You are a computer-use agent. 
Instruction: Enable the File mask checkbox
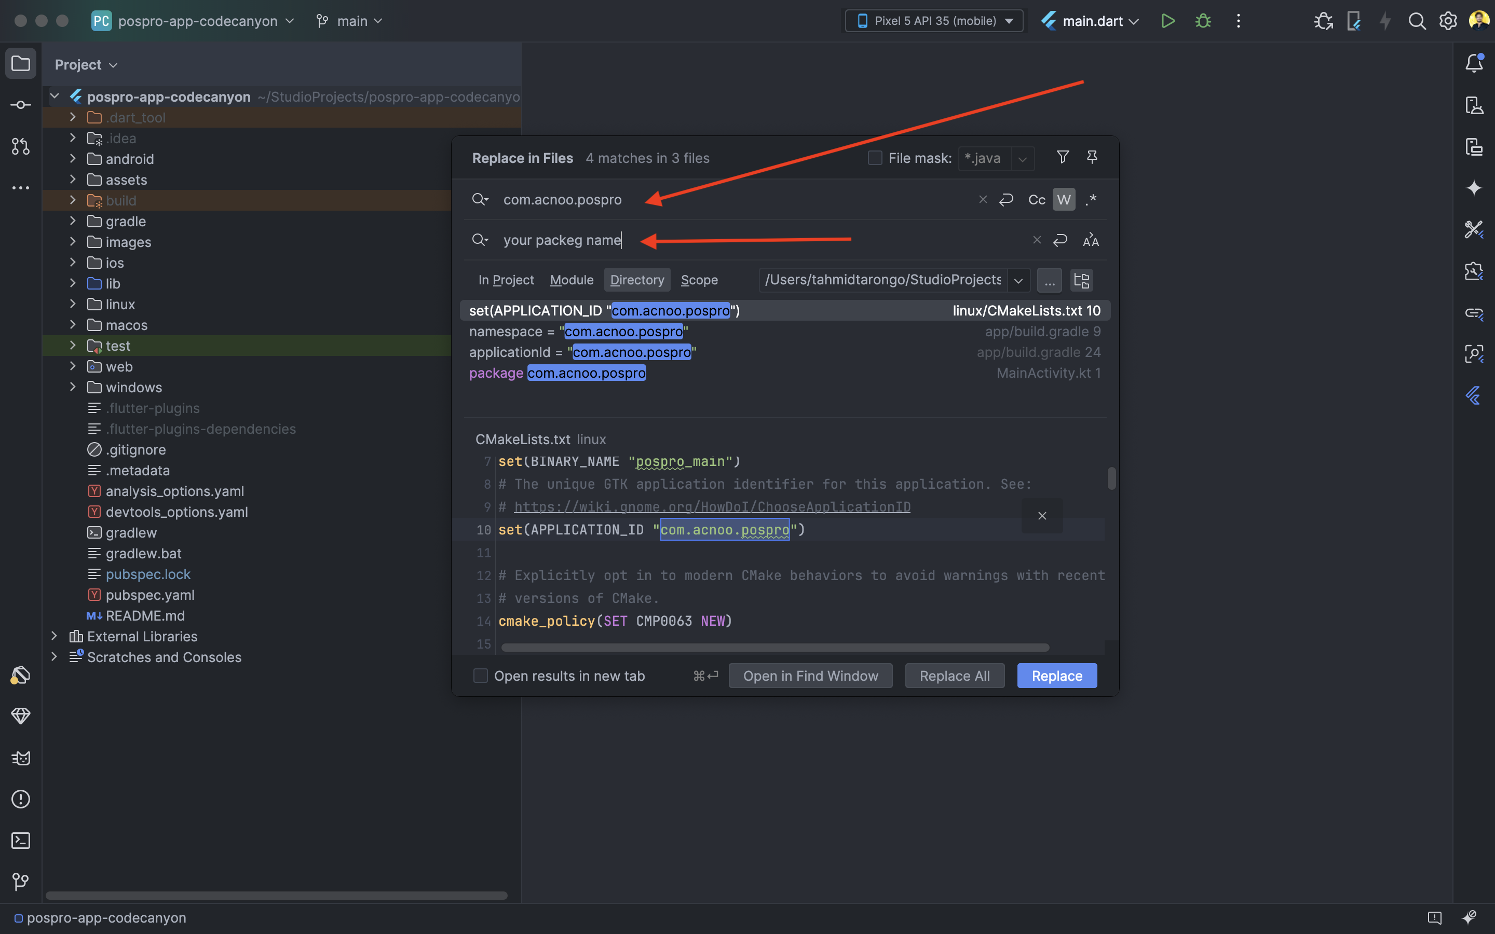[x=875, y=158]
